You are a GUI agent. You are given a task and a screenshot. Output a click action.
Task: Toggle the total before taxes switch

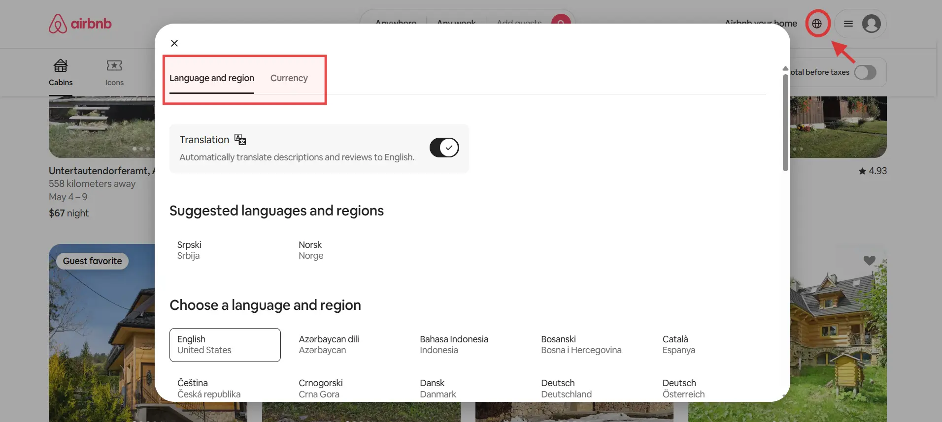(x=865, y=72)
